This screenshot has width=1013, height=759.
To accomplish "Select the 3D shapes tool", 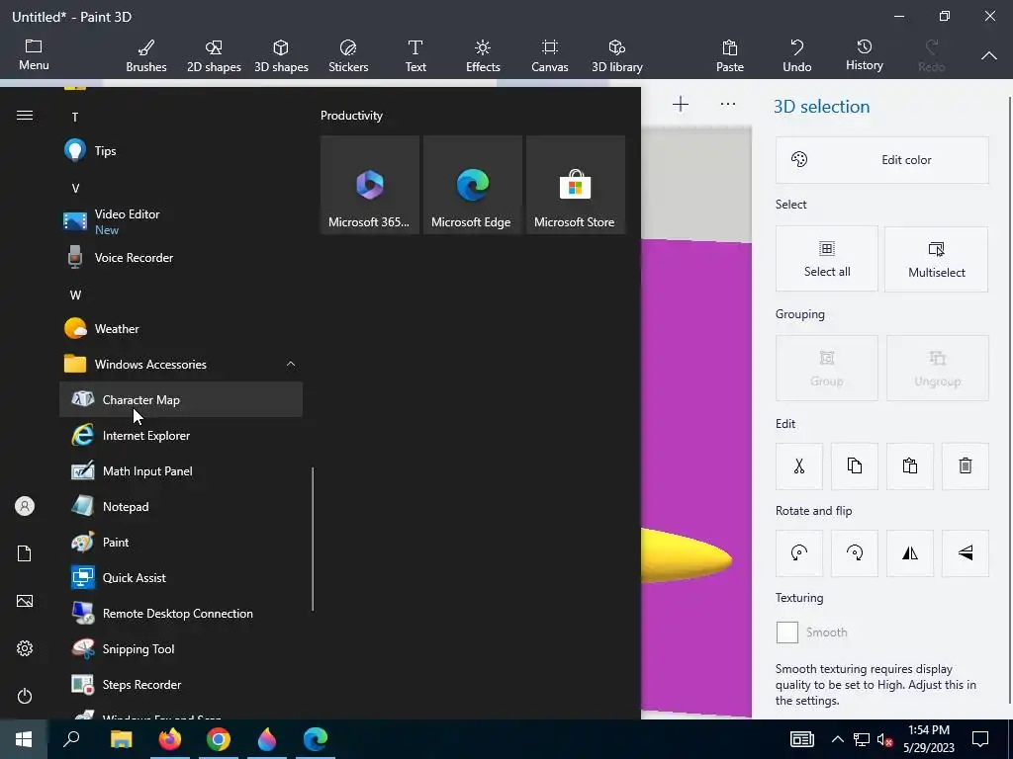I will pos(281,55).
